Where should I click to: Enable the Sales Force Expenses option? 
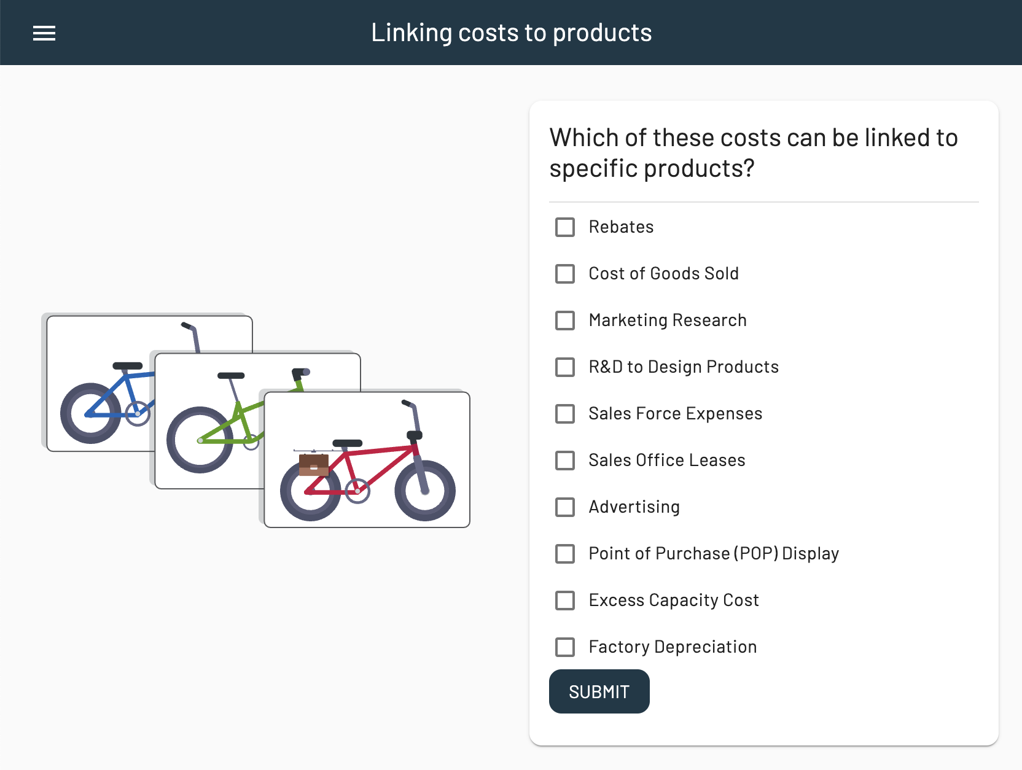pos(564,414)
